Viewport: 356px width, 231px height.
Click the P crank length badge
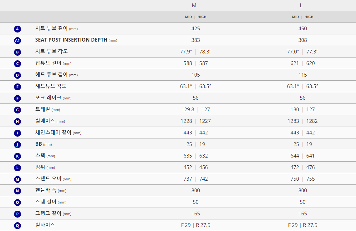pyautogui.click(x=18, y=214)
